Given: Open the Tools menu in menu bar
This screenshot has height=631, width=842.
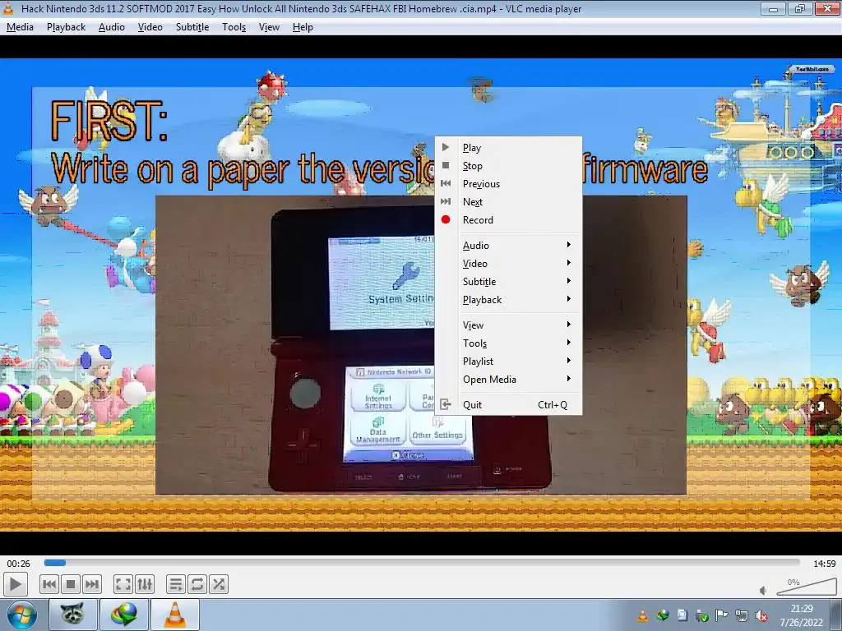Looking at the screenshot, I should (234, 27).
